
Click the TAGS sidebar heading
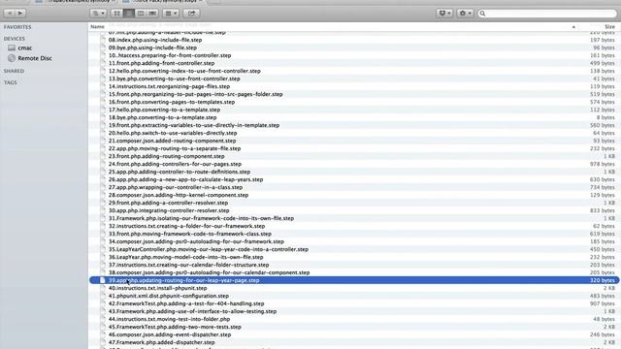(11, 82)
